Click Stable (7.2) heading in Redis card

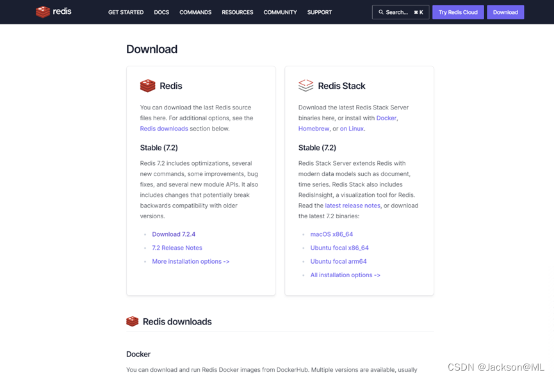coord(159,148)
